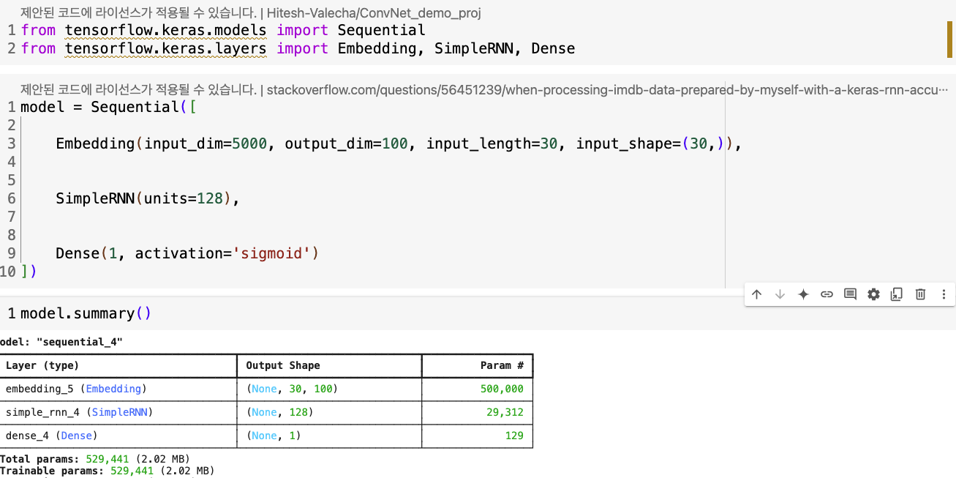Image resolution: width=956 pixels, height=478 pixels.
Task: Click the '(None, 128)' output shape cell
Action: [279, 412]
